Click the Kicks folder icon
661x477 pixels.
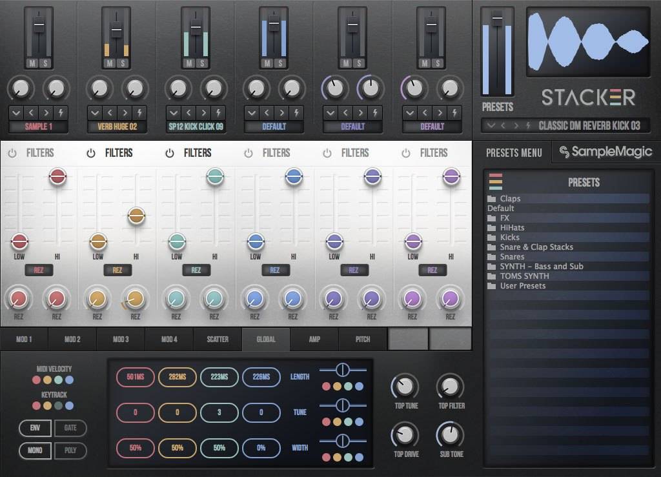pyautogui.click(x=492, y=238)
